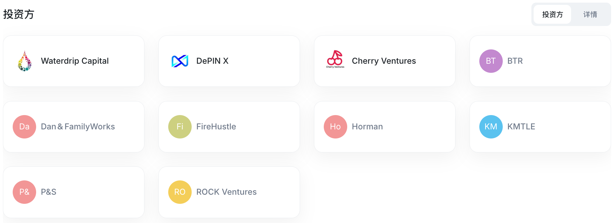Open the Horman investor card
The image size is (615, 223).
coord(385,127)
